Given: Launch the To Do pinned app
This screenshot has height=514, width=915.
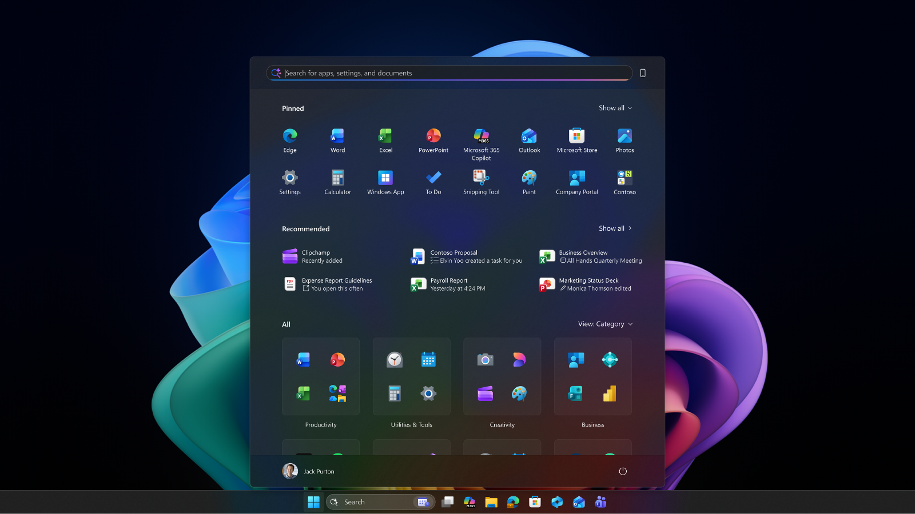Looking at the screenshot, I should (x=433, y=183).
